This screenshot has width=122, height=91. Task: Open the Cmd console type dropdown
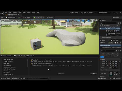(24, 78)
